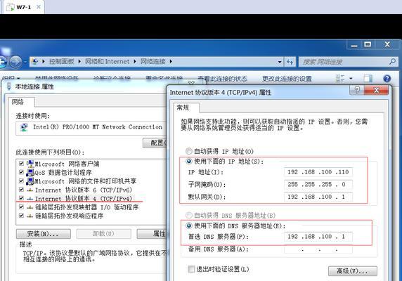Image resolution: width=402 pixels, height=281 pixels.
Task: Click the Microsoft 网络客户端 item icon
Action: tap(30, 164)
